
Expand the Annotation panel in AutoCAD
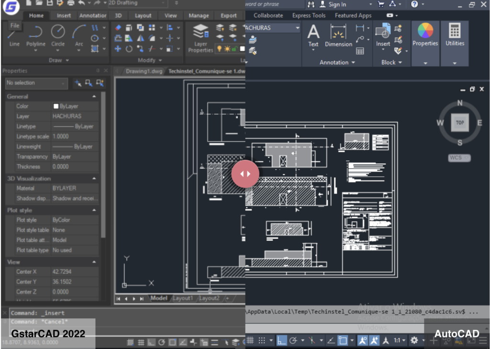click(337, 63)
